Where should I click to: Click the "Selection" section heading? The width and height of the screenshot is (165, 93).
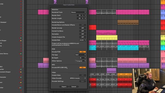[55, 10]
